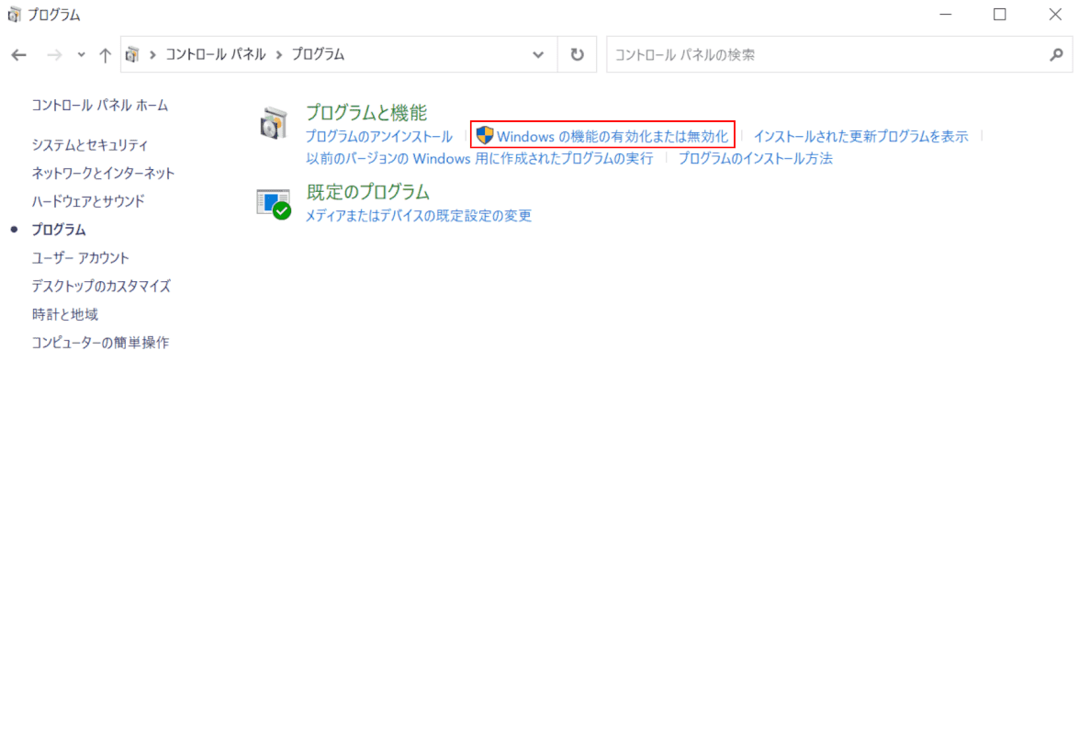Open コントロール パネル ホーム
Screen dimensions: 1079x735
point(100,106)
